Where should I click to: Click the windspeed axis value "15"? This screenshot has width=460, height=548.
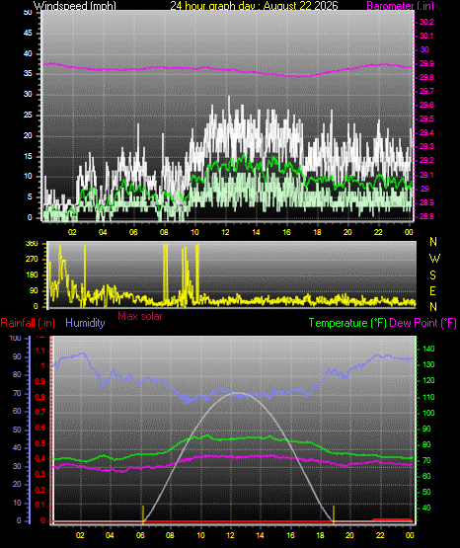(x=28, y=156)
